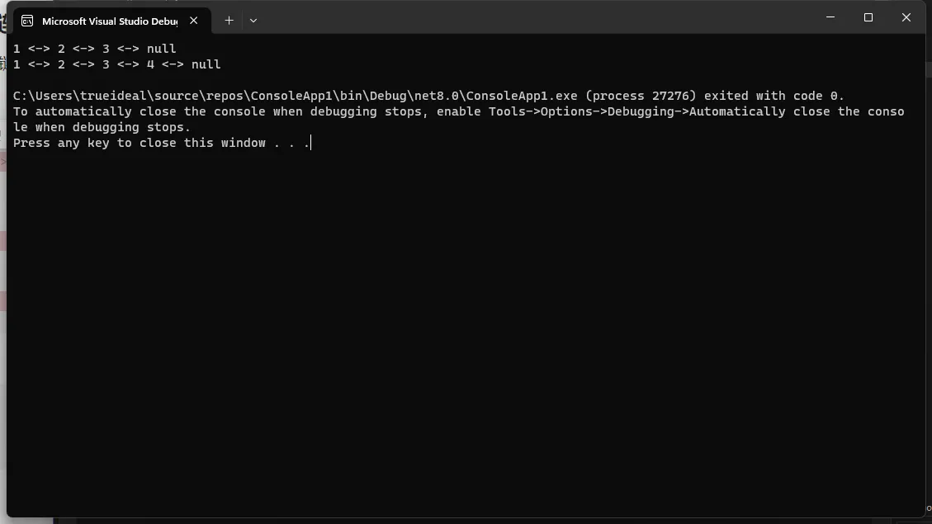Click the ConsoleApp1.exe text in the path
The width and height of the screenshot is (932, 524).
(x=522, y=96)
